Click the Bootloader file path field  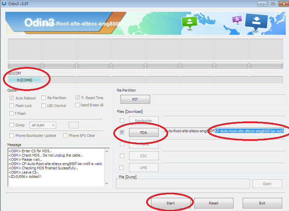click(x=224, y=120)
